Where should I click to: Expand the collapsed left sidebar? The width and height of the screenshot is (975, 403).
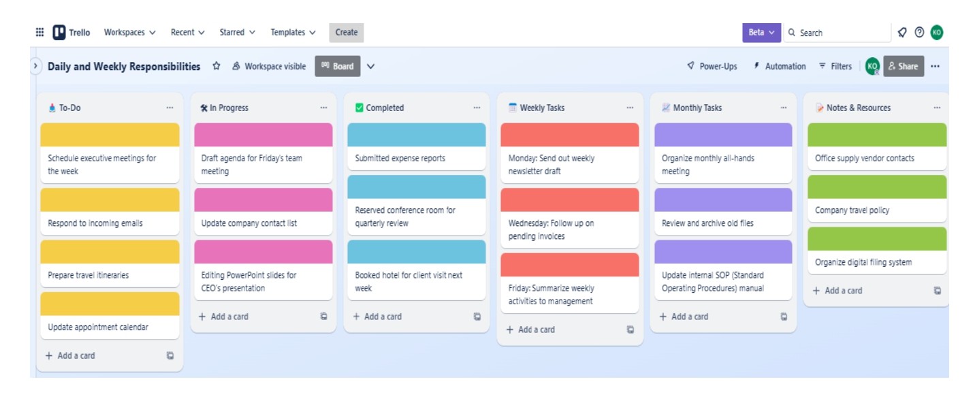click(36, 66)
